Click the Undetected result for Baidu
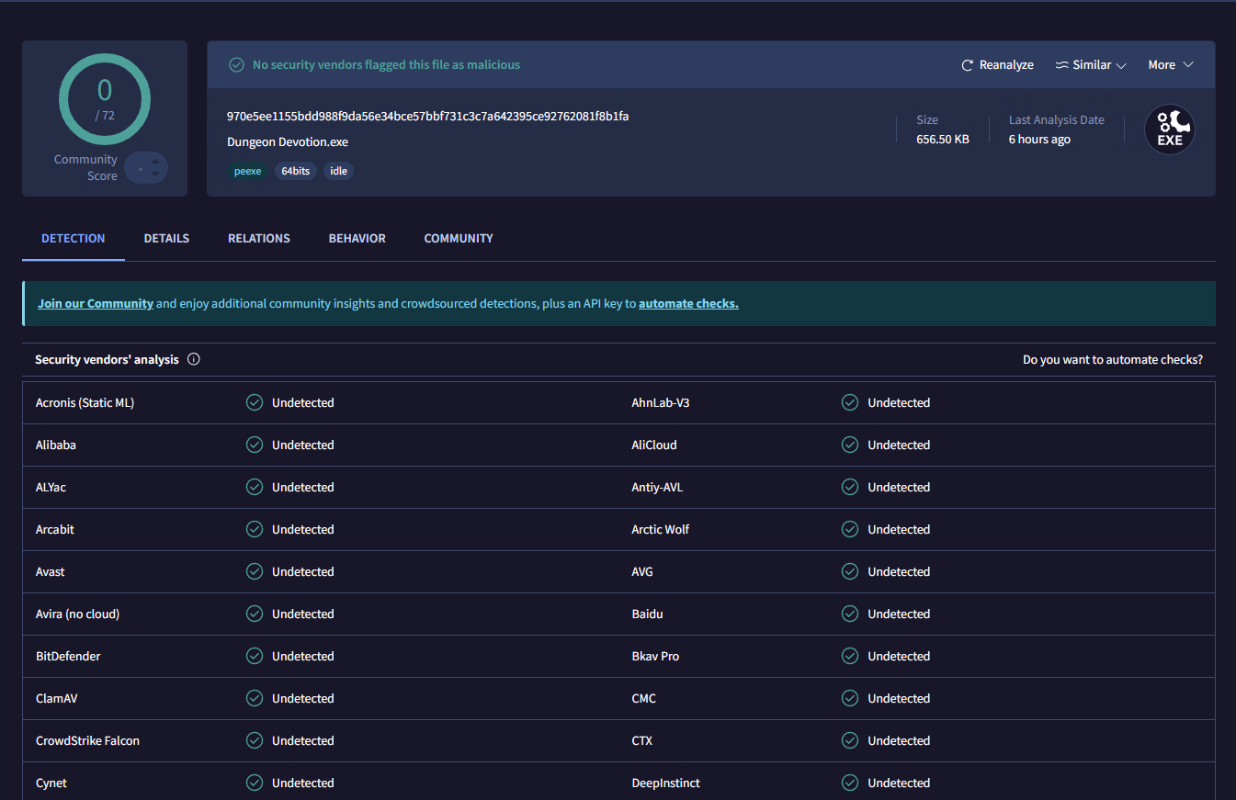Viewport: 1236px width, 800px height. 899,614
